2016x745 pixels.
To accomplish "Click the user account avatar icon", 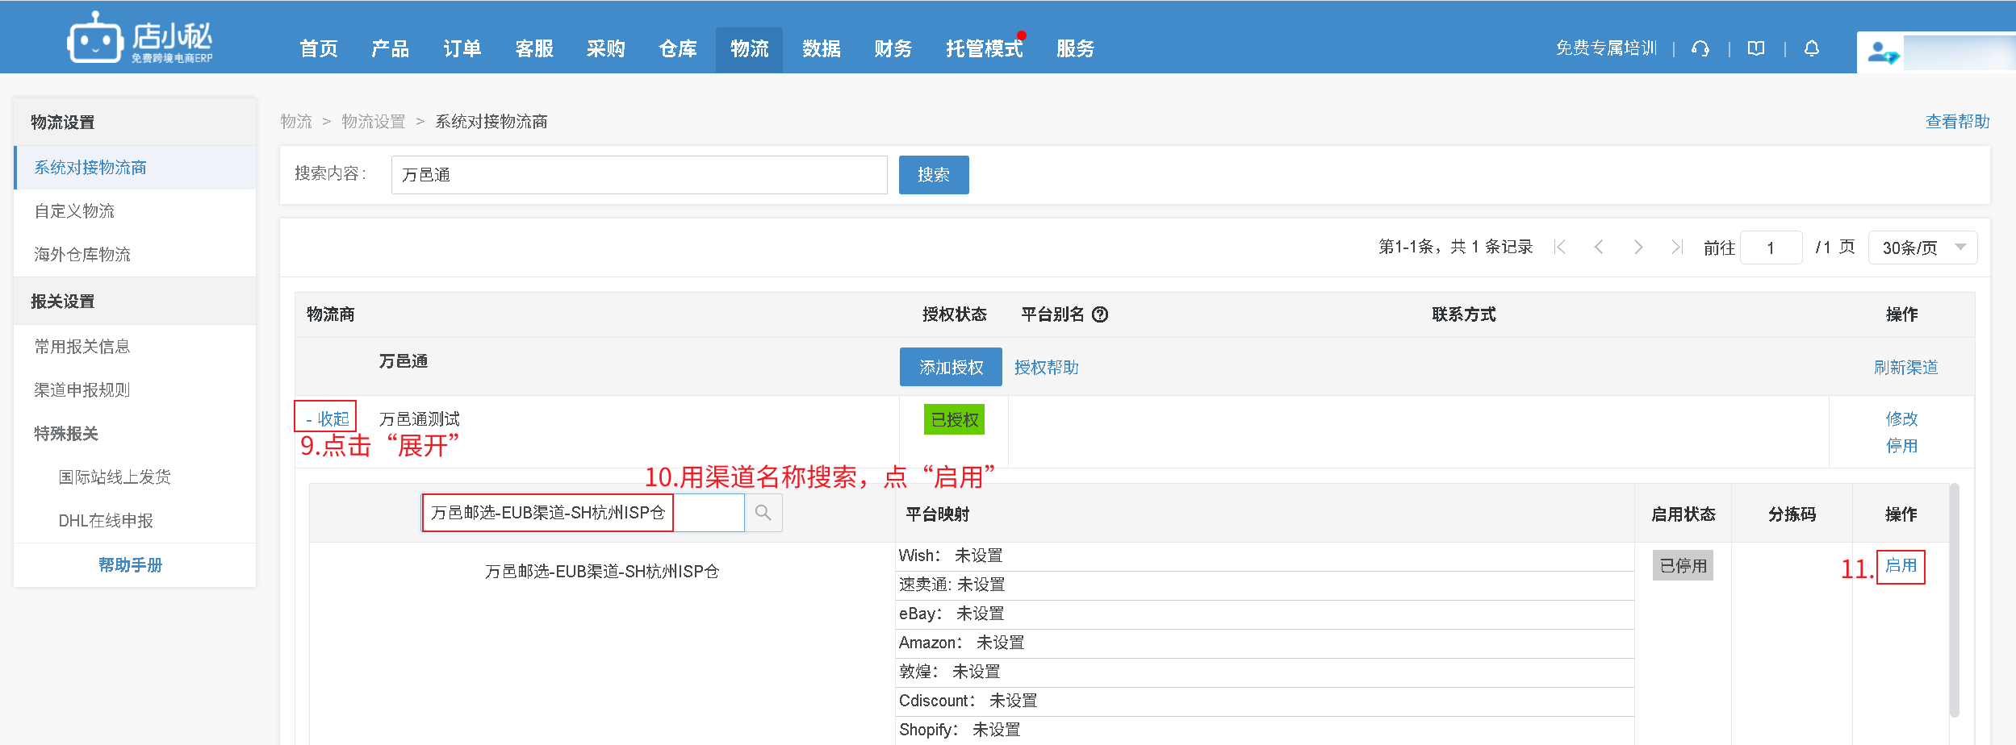I will tap(1883, 53).
